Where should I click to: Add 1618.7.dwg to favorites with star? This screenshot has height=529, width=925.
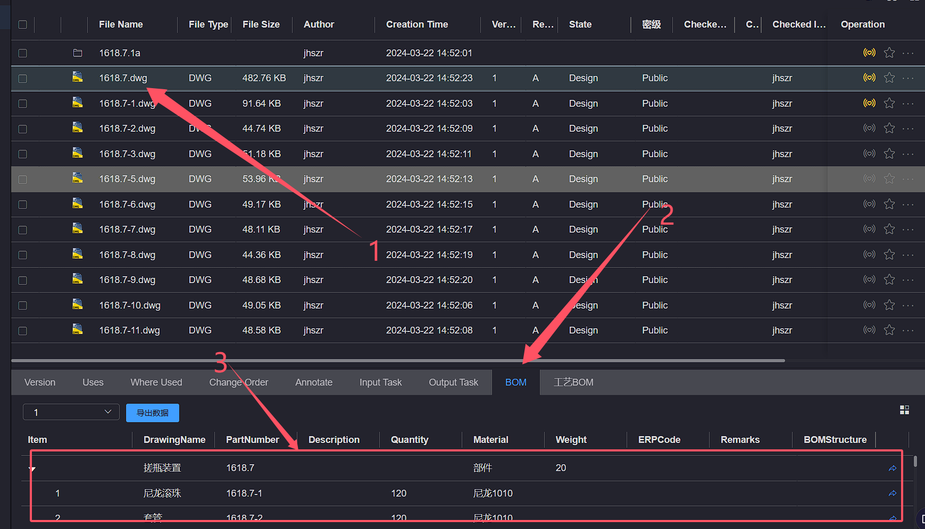click(x=889, y=78)
